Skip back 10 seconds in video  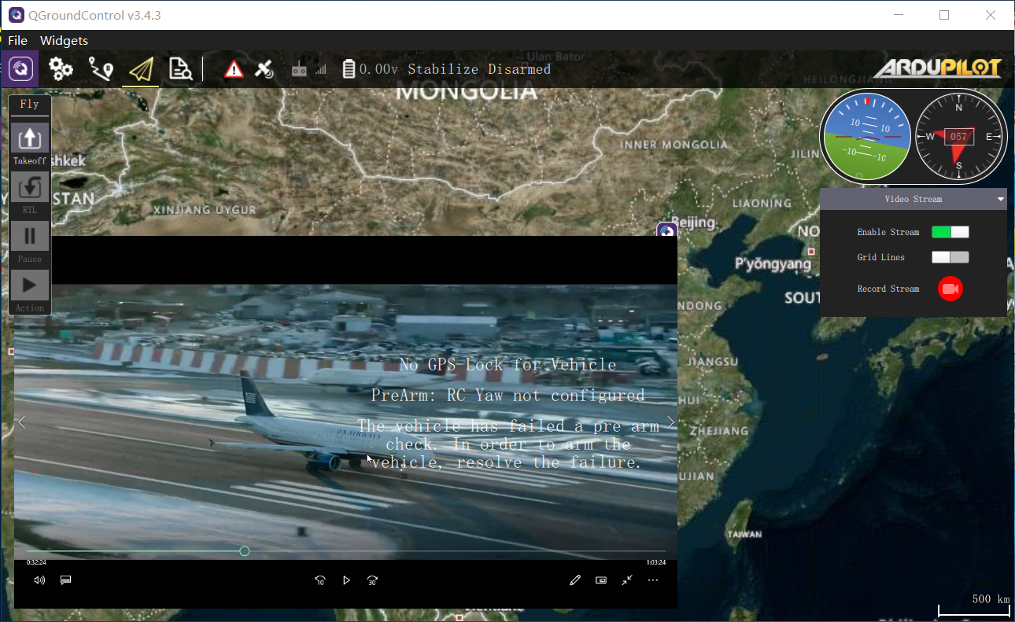pos(320,580)
